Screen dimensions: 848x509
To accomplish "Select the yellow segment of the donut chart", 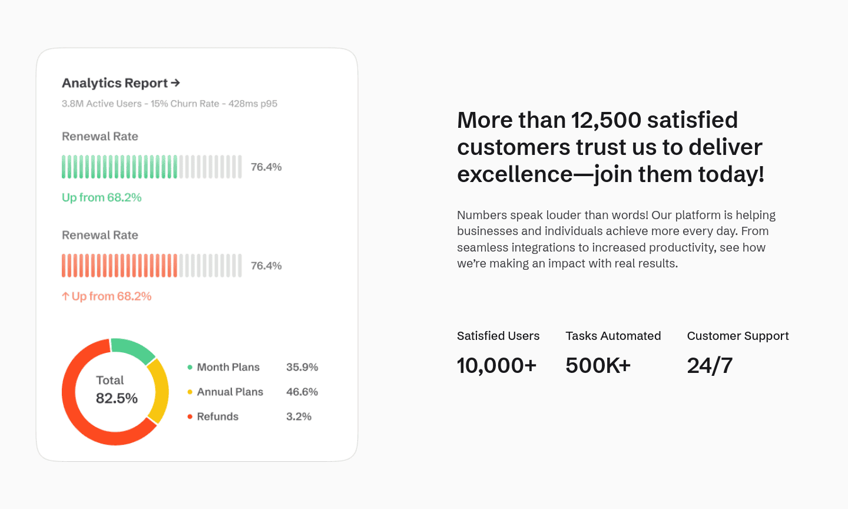I will [x=159, y=390].
